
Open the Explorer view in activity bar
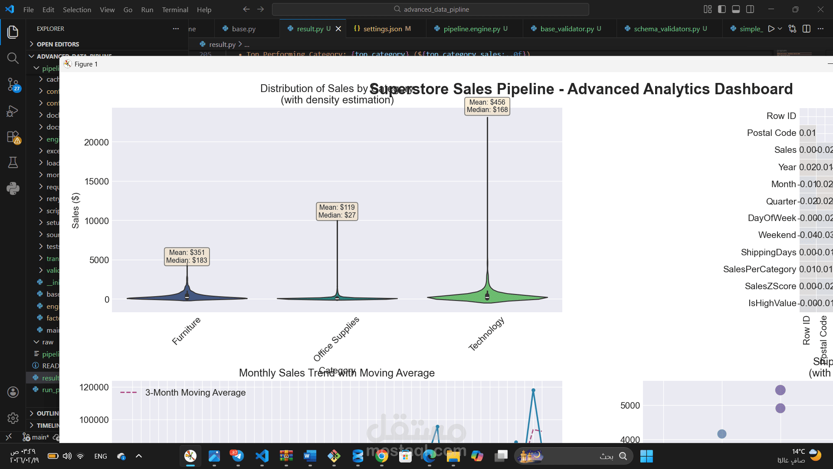coord(13,32)
